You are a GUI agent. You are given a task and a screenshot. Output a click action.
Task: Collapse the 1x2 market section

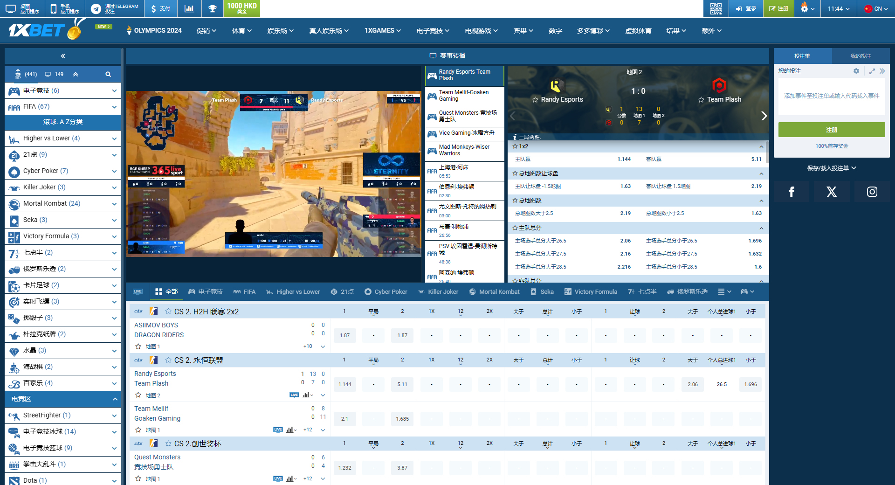761,146
